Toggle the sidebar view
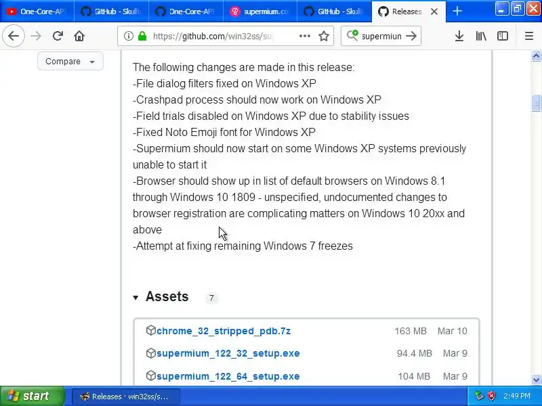 click(502, 36)
